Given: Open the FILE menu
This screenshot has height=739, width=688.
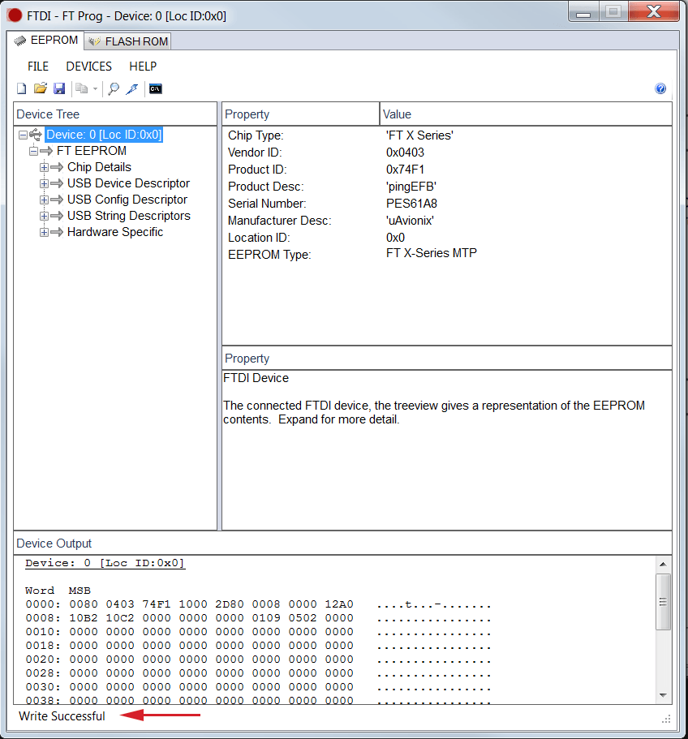Looking at the screenshot, I should pos(38,67).
